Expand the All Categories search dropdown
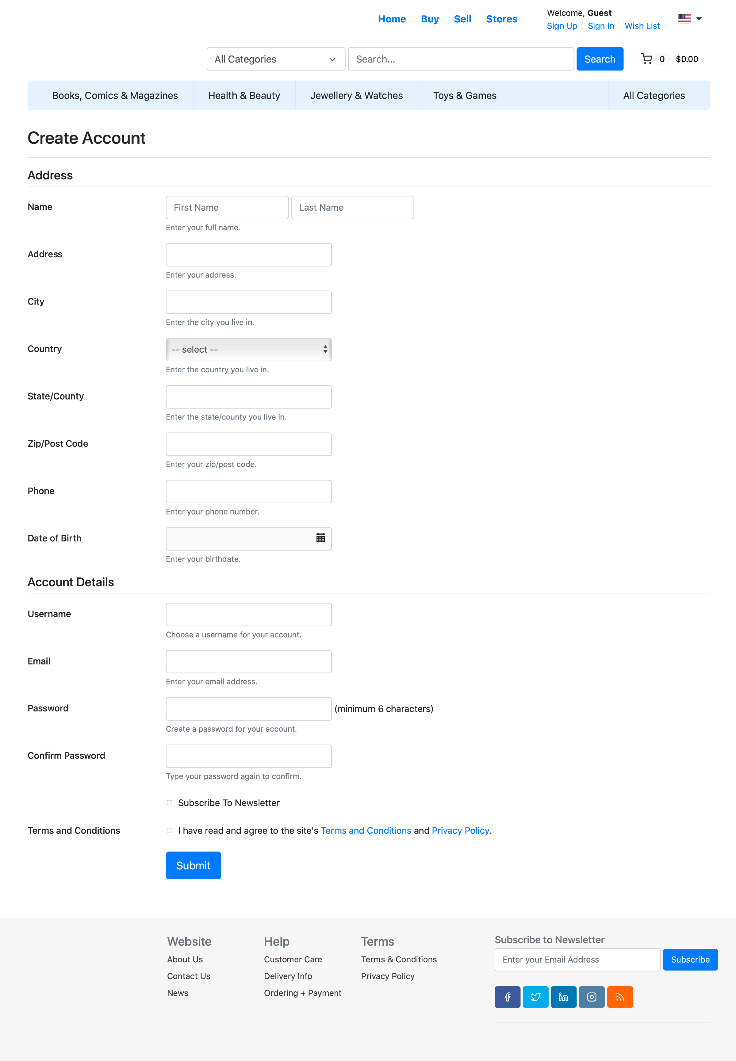 (276, 59)
